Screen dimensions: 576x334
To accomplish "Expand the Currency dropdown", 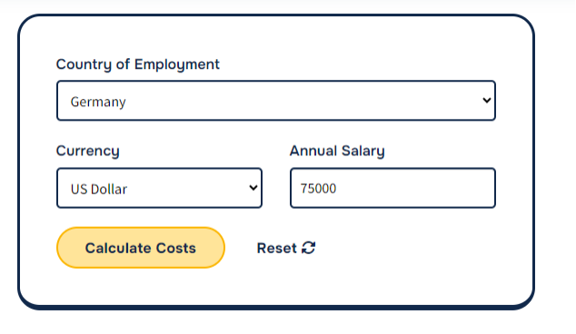I will pyautogui.click(x=159, y=188).
